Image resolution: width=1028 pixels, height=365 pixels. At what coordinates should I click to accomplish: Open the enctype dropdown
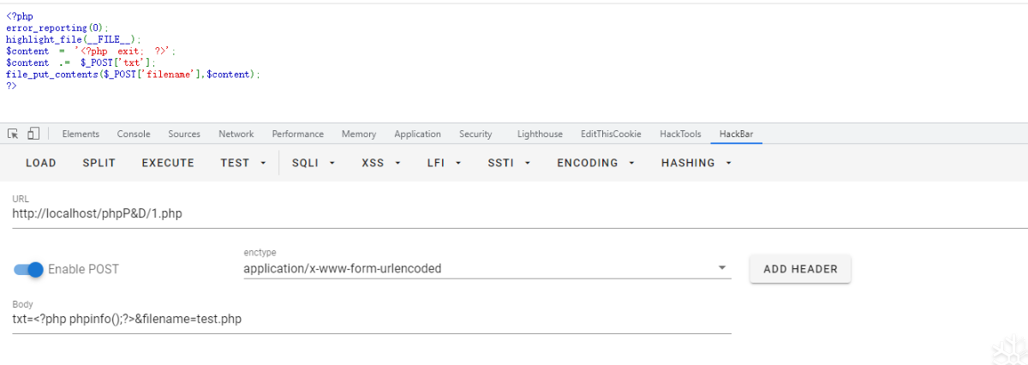pos(487,268)
